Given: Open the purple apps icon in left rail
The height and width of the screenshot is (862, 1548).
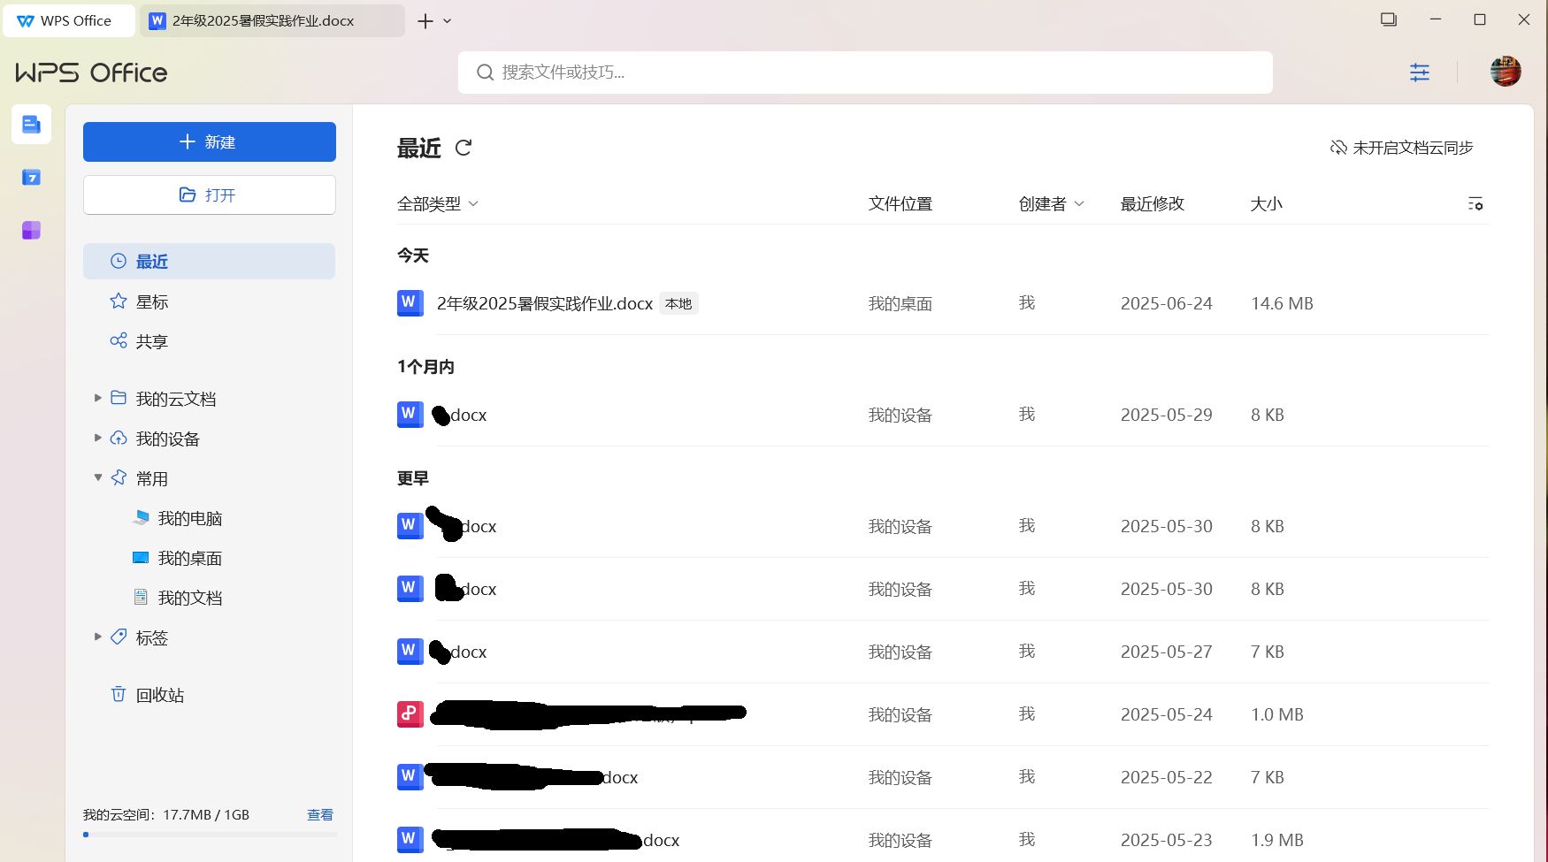Looking at the screenshot, I should point(31,231).
